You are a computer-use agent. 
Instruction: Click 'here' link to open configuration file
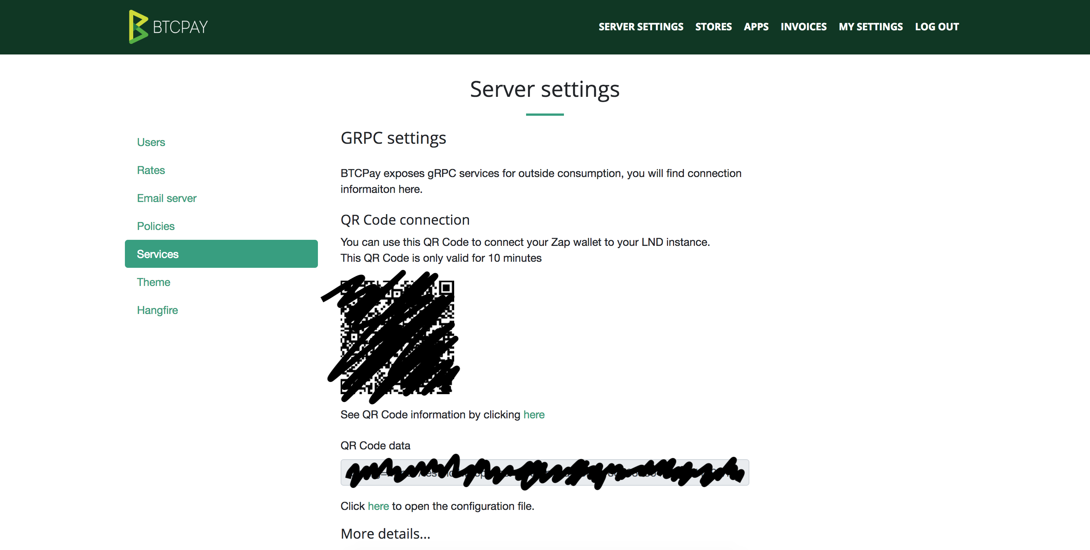pyautogui.click(x=378, y=506)
